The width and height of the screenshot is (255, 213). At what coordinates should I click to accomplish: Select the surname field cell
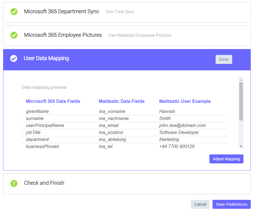(x=35, y=118)
